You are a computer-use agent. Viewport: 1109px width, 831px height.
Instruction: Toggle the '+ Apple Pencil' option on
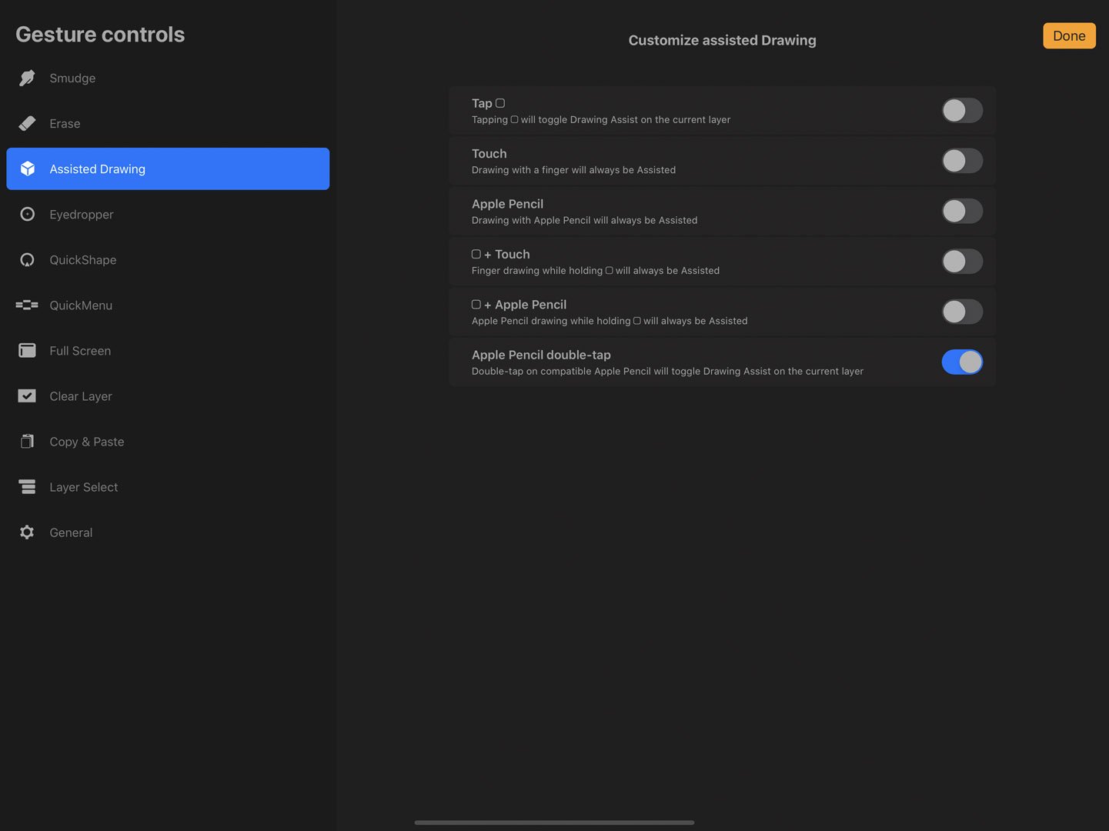coord(962,312)
